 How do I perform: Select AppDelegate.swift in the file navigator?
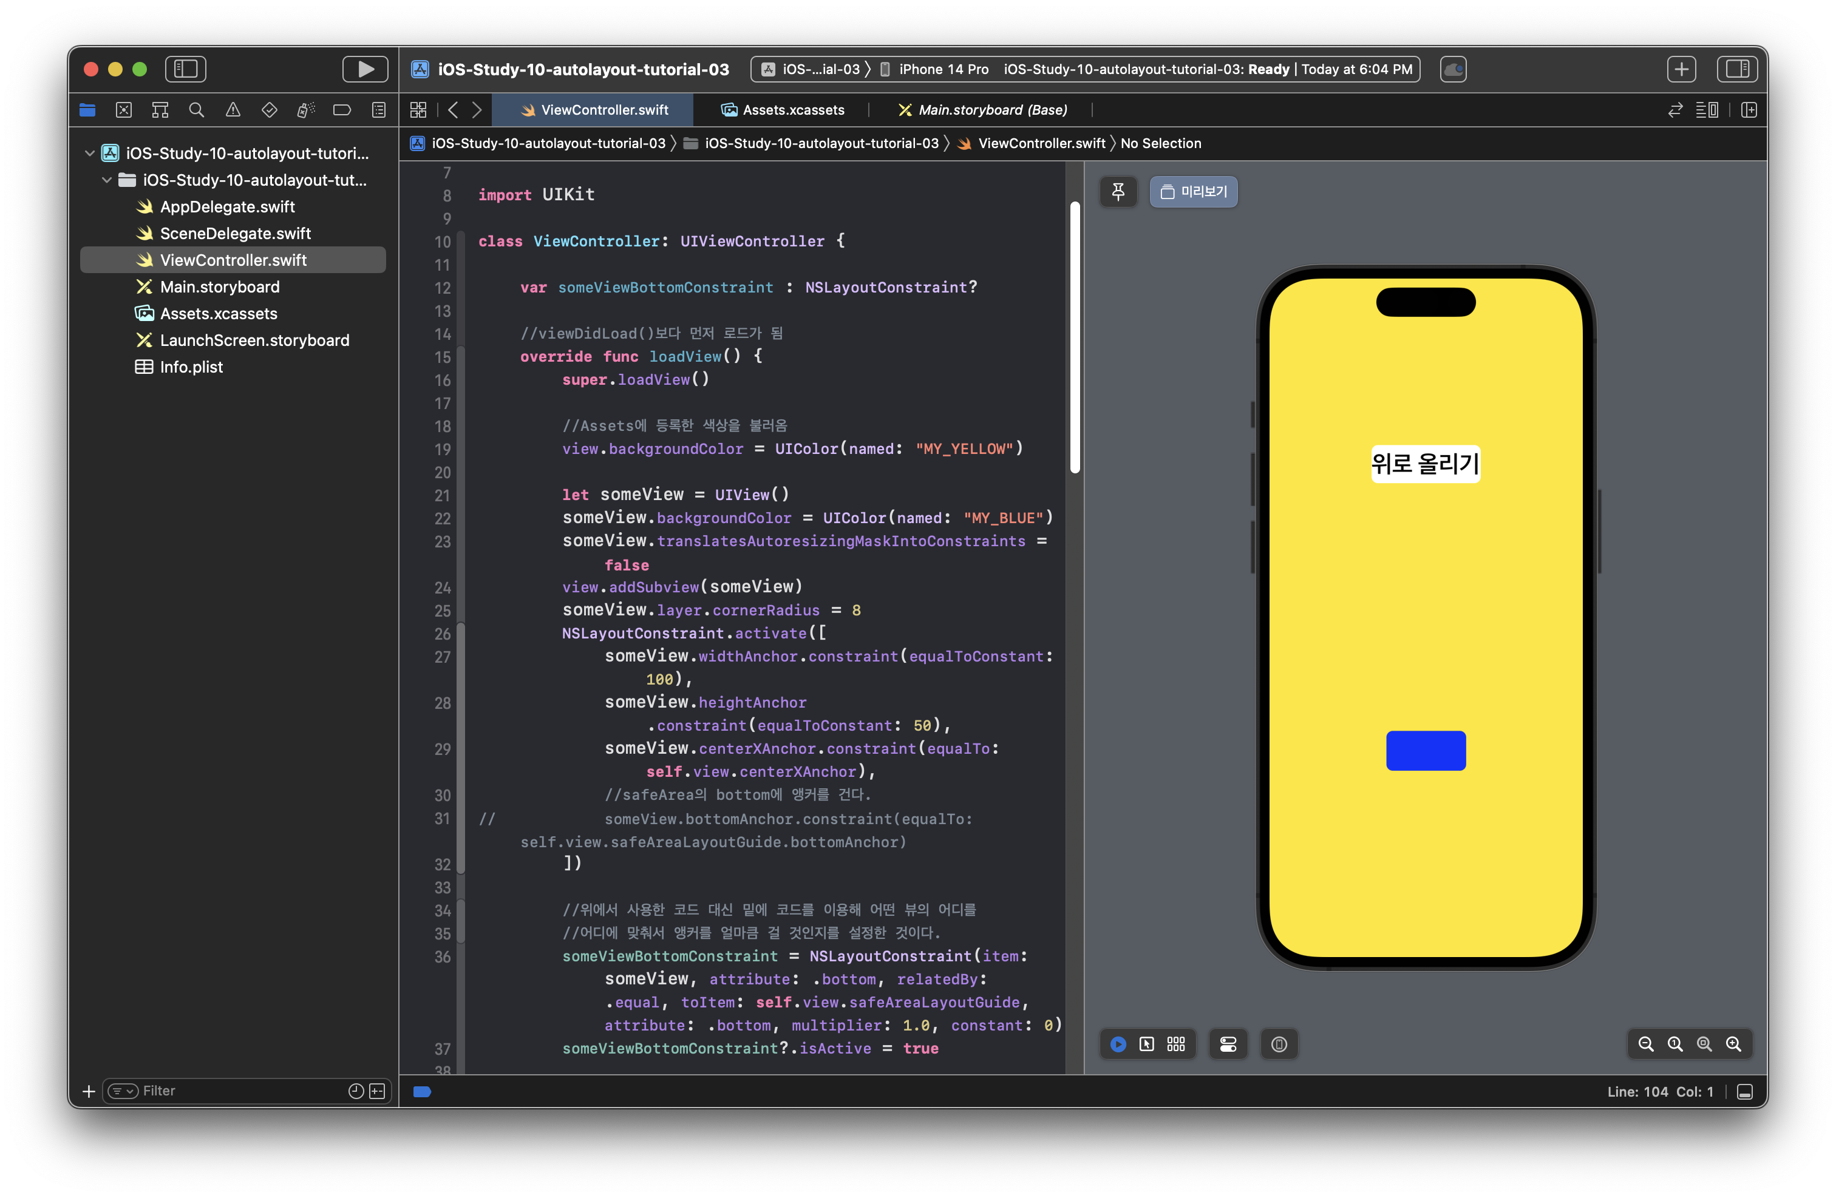coord(227,206)
